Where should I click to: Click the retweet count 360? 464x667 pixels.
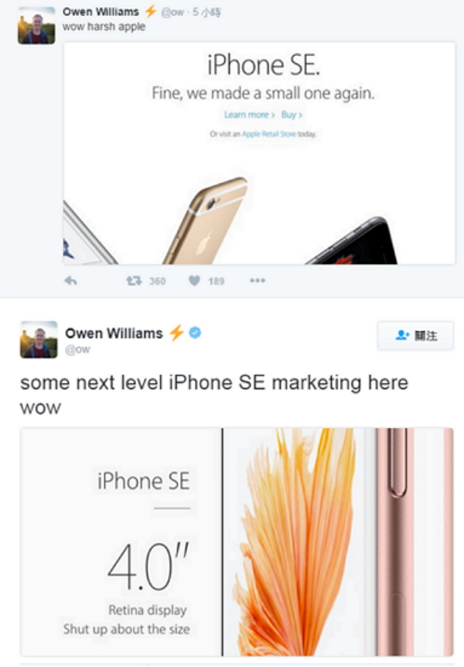click(157, 281)
